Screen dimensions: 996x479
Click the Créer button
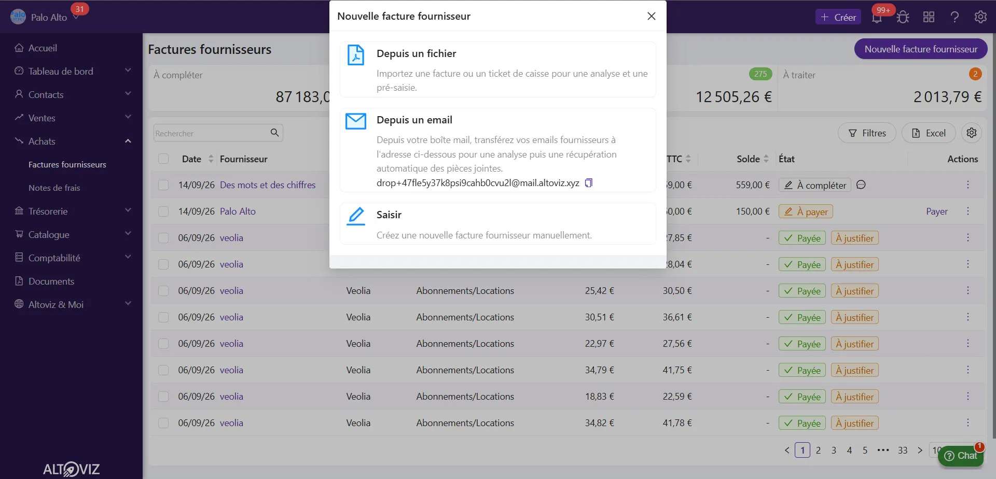(838, 17)
